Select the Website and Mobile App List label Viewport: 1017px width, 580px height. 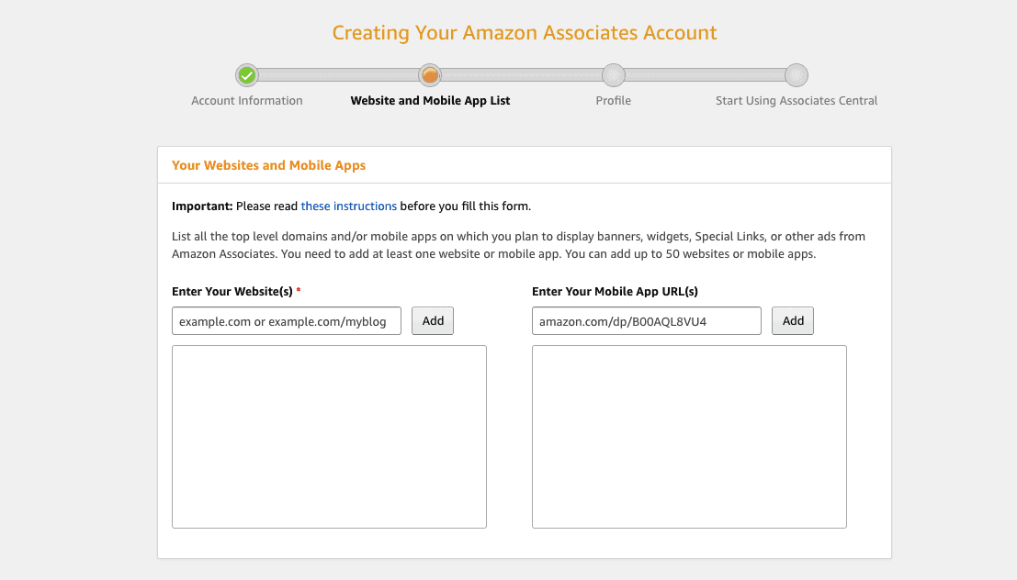430,100
